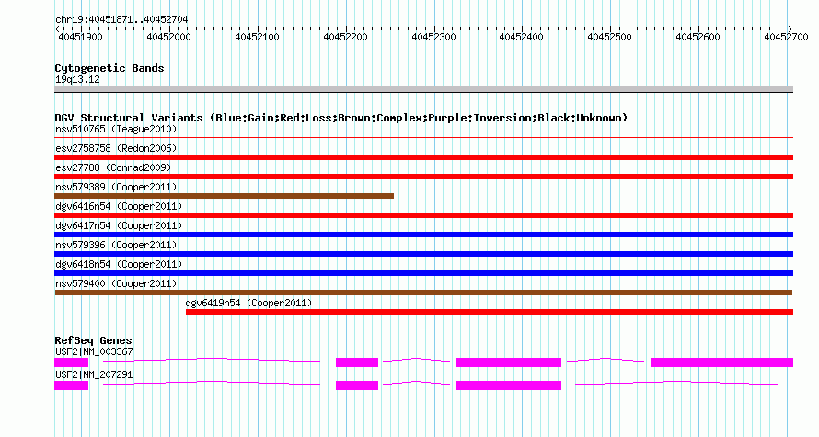Click the RefSeq Genes track heading
Viewport: 819px width, 437px height.
[x=93, y=340]
